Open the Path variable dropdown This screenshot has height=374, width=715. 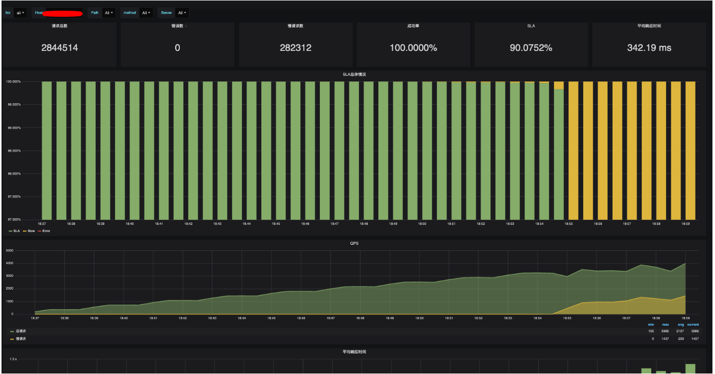(108, 13)
